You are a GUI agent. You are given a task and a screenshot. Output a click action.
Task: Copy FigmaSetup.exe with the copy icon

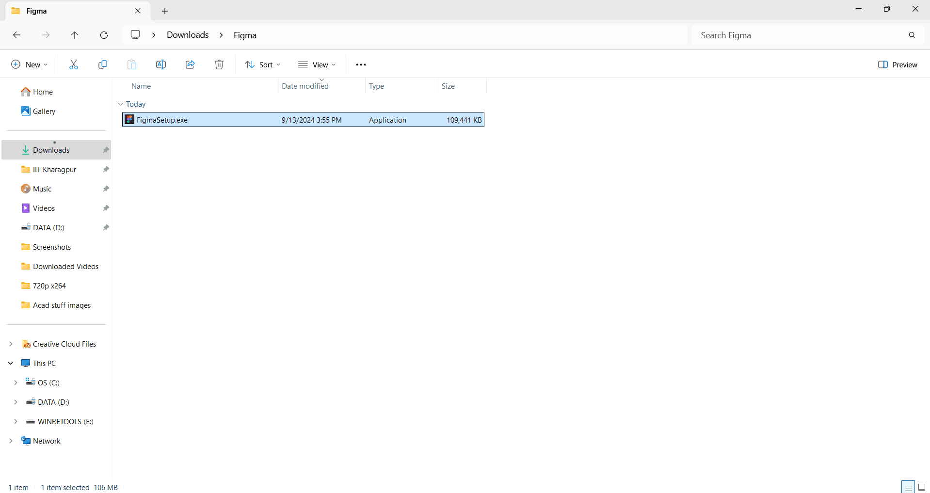click(x=102, y=64)
